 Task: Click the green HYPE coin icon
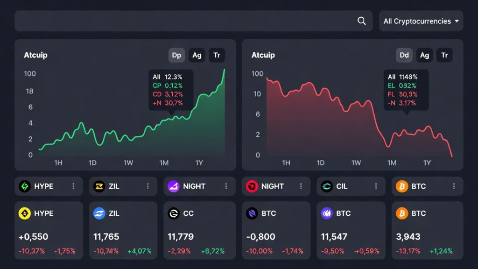pos(24,186)
